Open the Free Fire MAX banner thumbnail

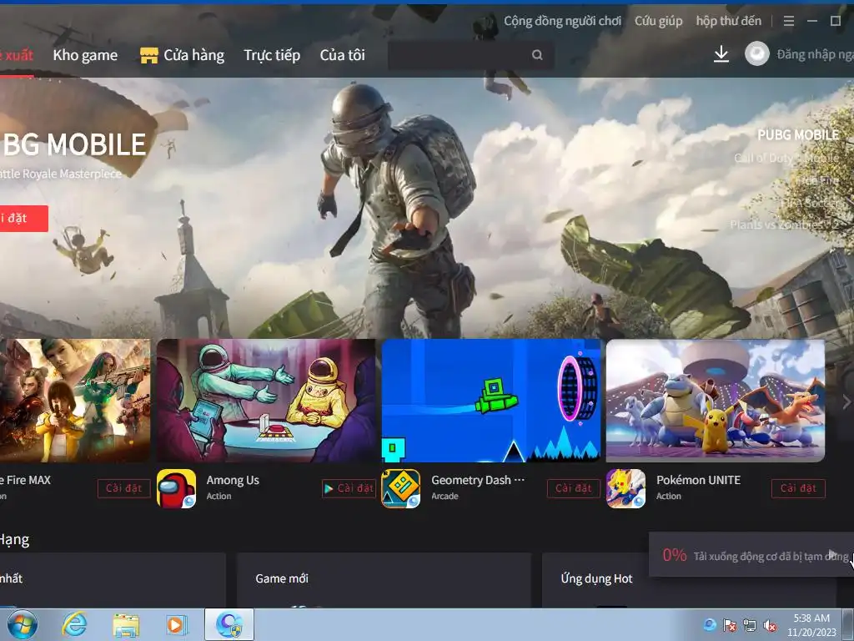point(75,401)
